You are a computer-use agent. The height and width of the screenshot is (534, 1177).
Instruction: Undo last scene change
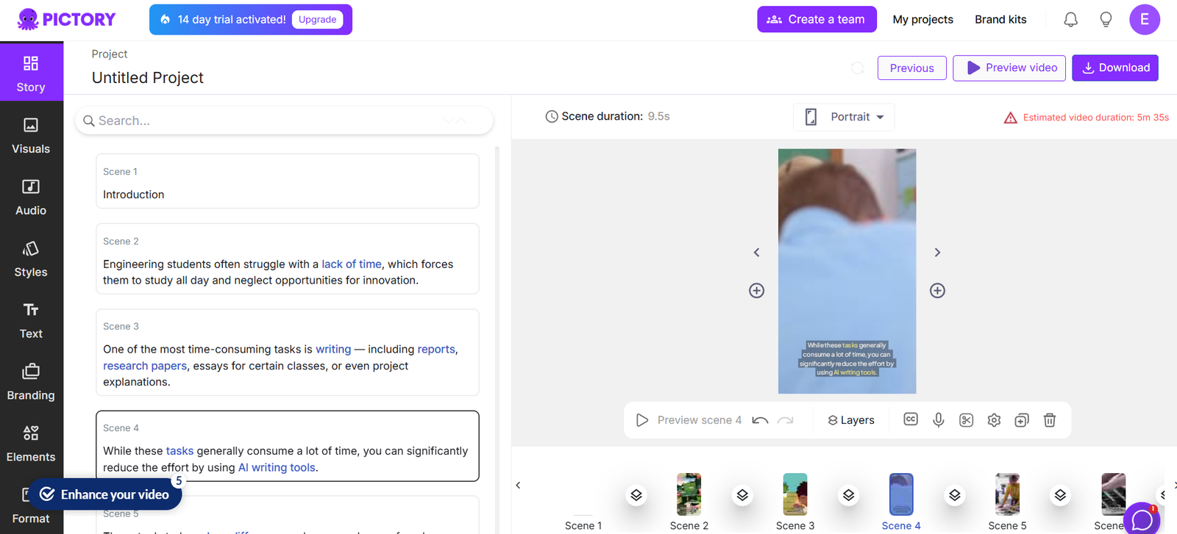point(761,420)
